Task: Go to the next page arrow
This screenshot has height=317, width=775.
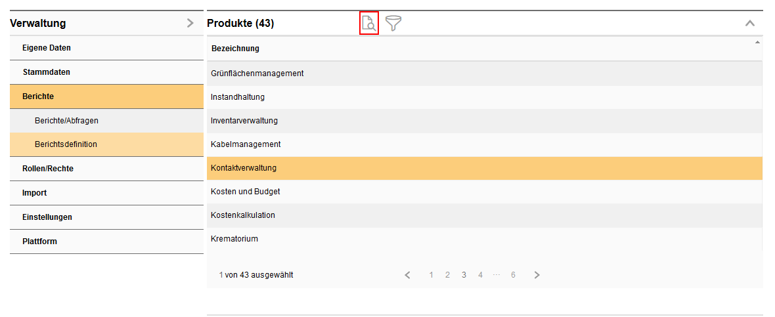Action: click(537, 275)
